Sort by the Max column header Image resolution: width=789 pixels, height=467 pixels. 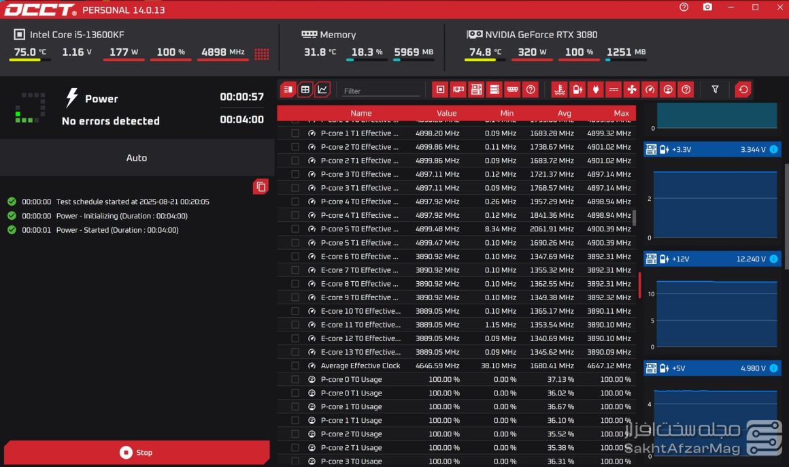point(621,113)
